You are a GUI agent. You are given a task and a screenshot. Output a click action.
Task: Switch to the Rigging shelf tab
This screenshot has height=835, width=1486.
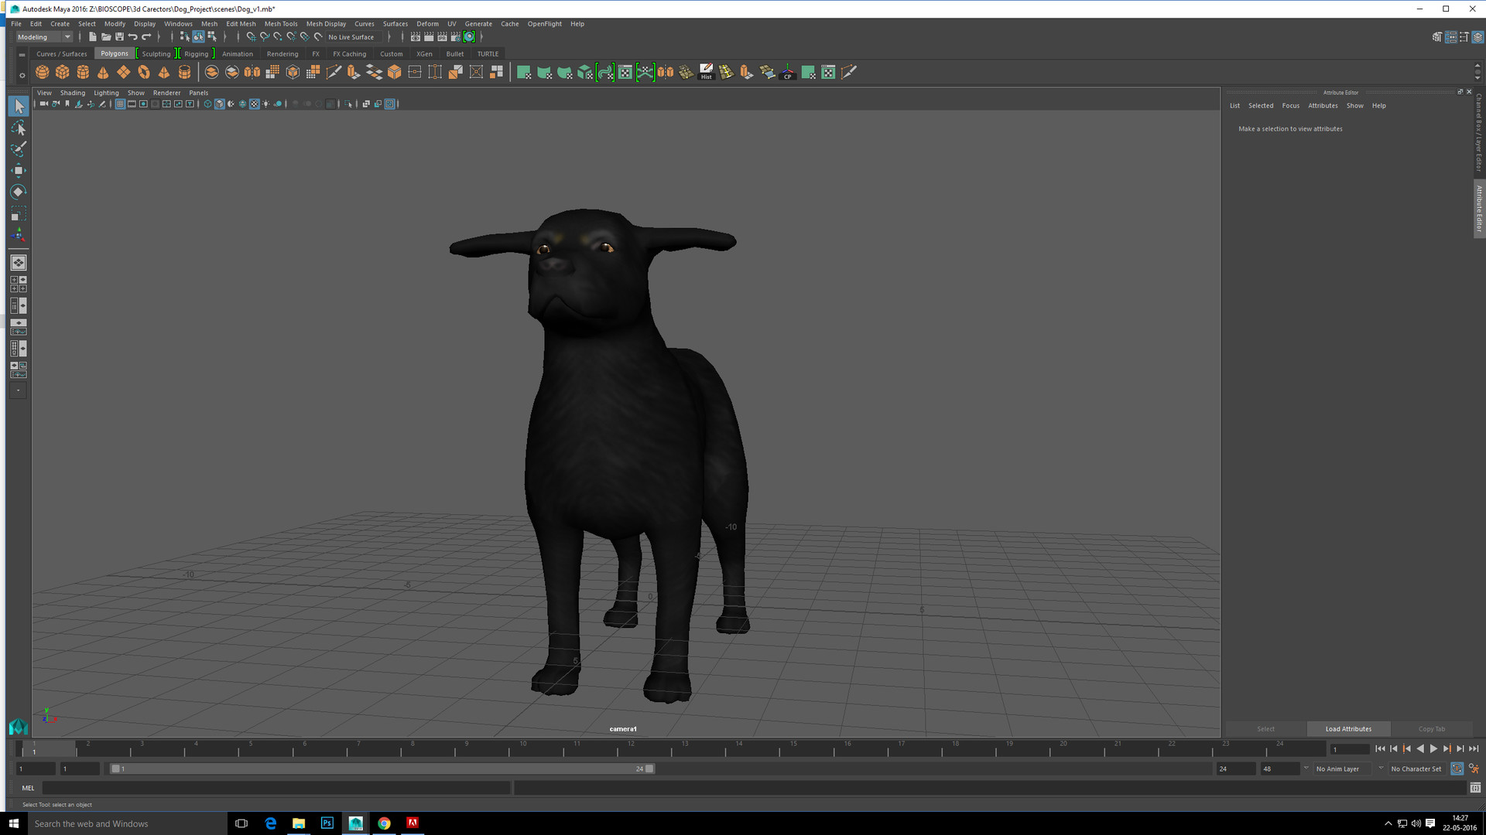pyautogui.click(x=196, y=53)
